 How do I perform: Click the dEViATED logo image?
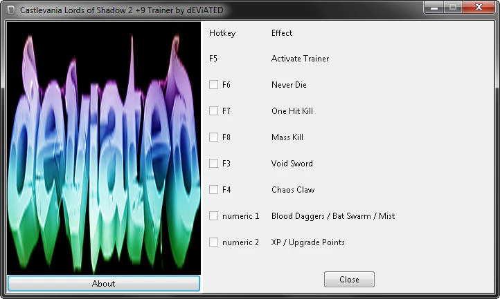(x=104, y=148)
